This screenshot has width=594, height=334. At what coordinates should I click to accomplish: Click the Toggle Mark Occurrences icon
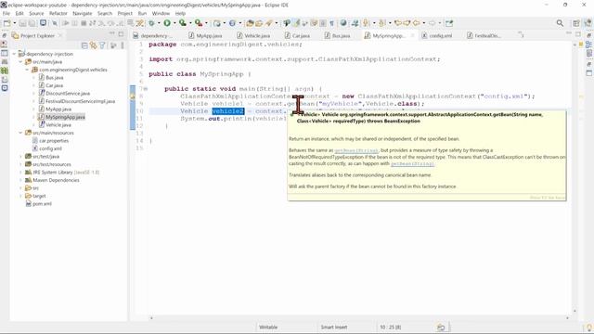297,23
